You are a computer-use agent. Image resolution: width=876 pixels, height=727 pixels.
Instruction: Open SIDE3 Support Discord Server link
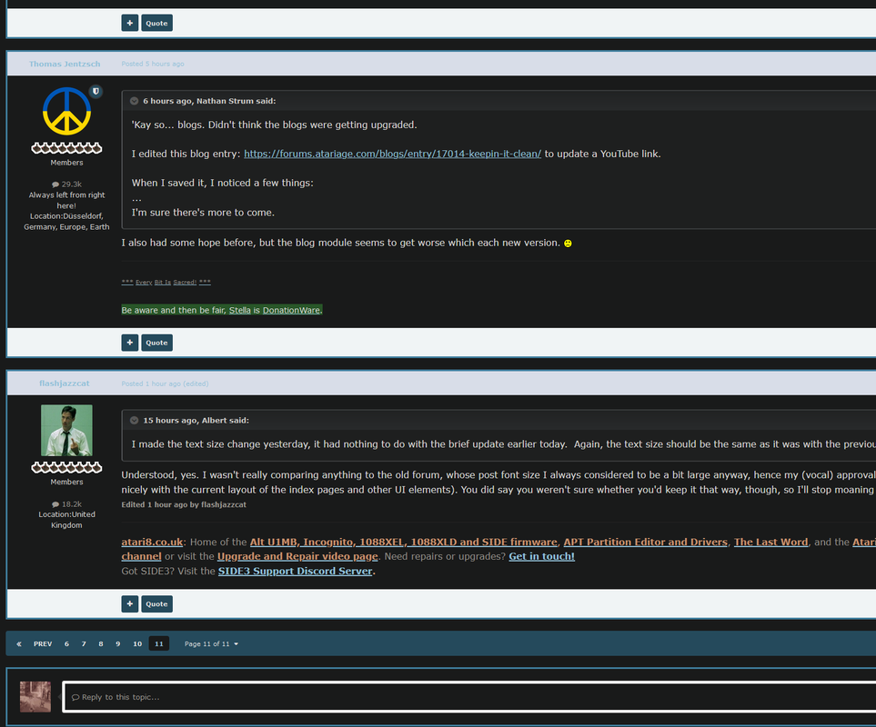tap(295, 571)
